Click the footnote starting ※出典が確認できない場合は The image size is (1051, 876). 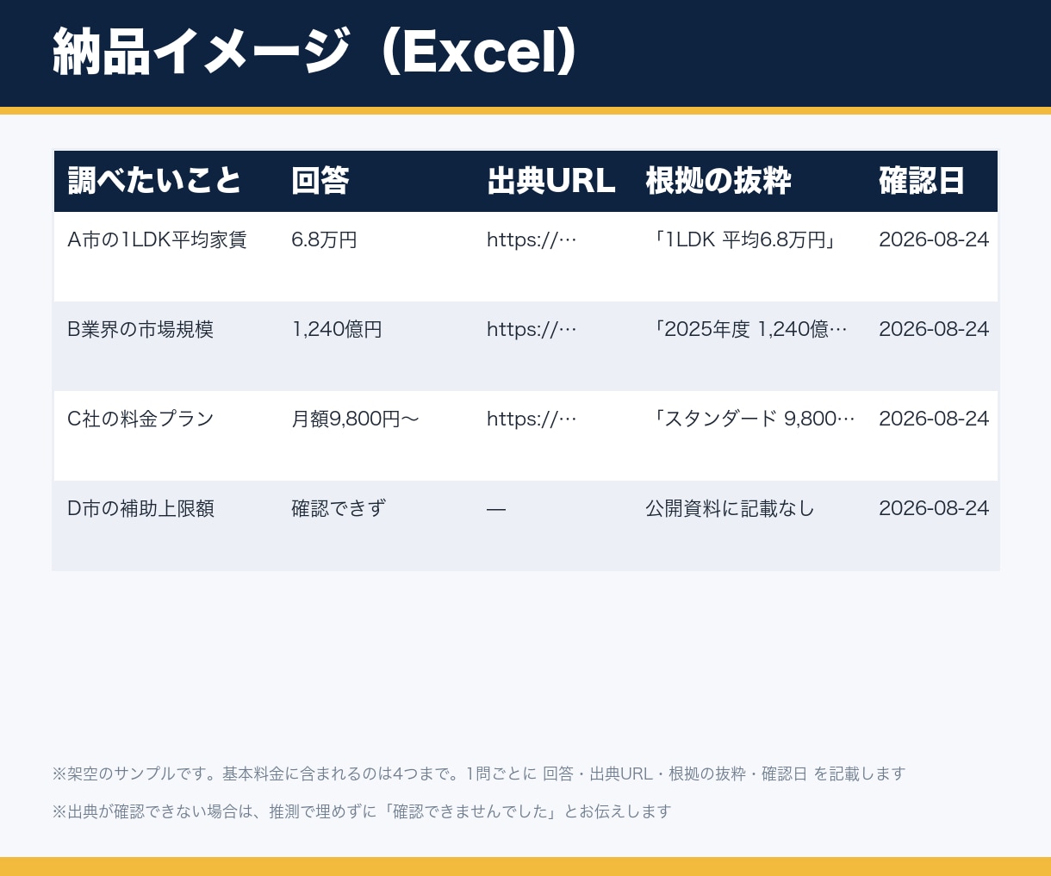point(362,811)
